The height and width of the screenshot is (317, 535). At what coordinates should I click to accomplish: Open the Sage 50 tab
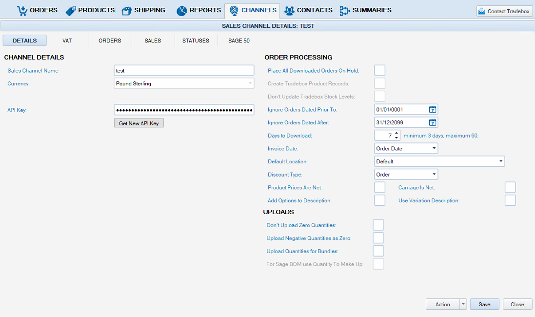[239, 40]
